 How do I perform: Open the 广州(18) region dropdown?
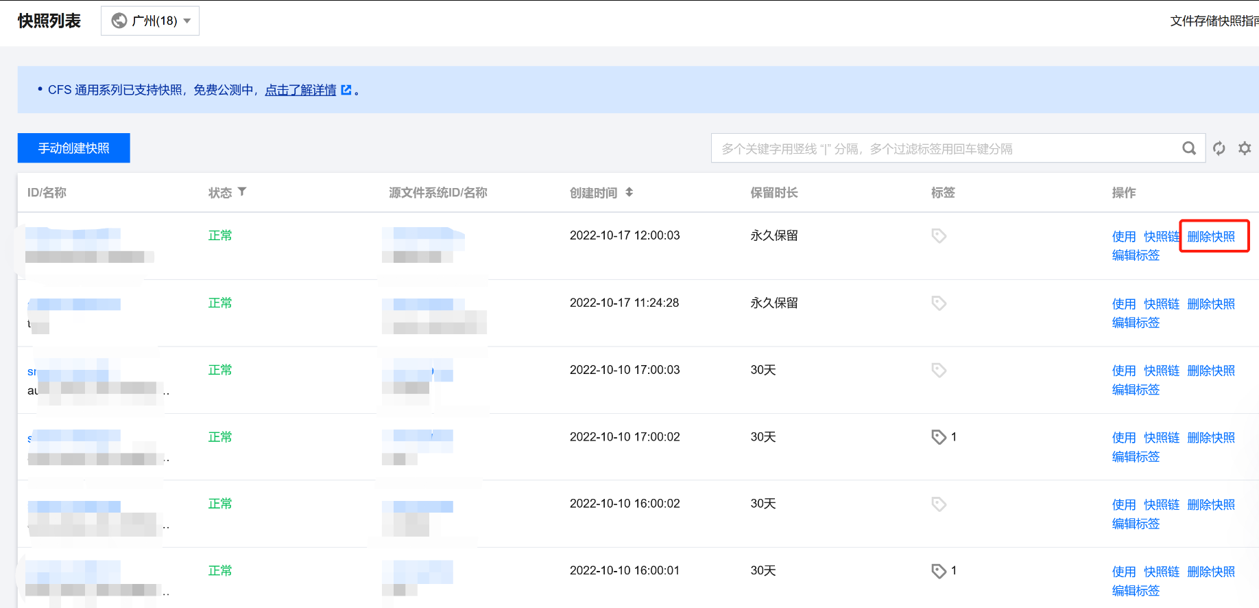150,21
